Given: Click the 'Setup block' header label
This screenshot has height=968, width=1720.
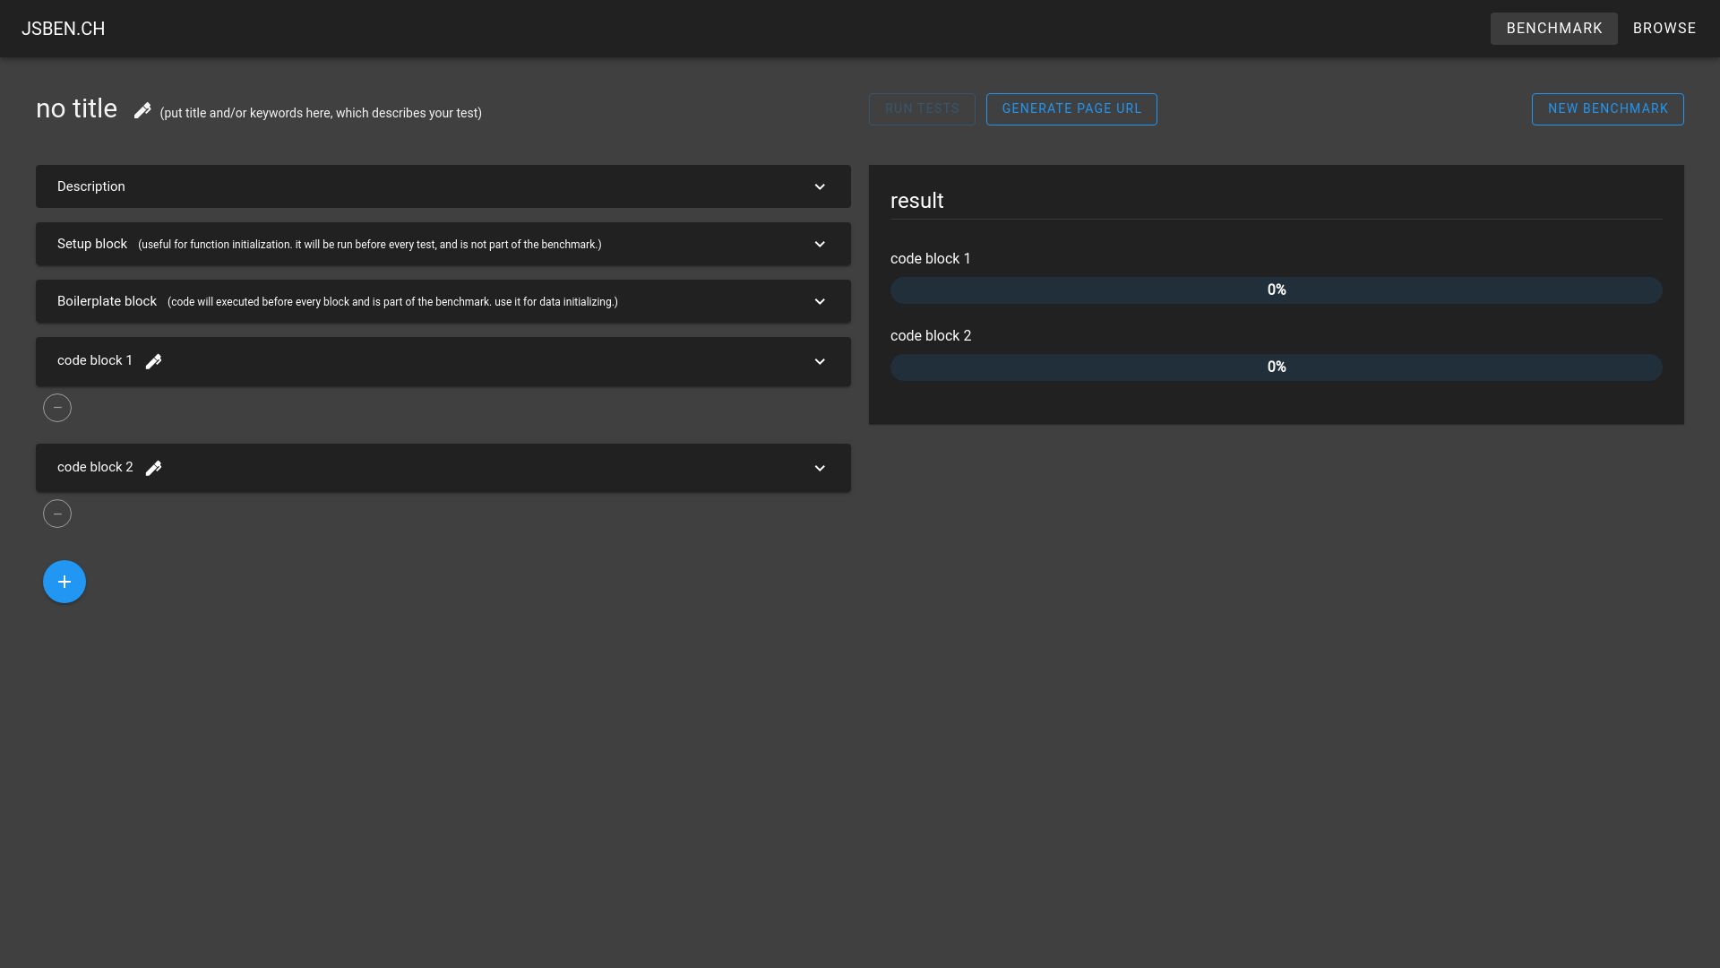Looking at the screenshot, I should point(92,244).
